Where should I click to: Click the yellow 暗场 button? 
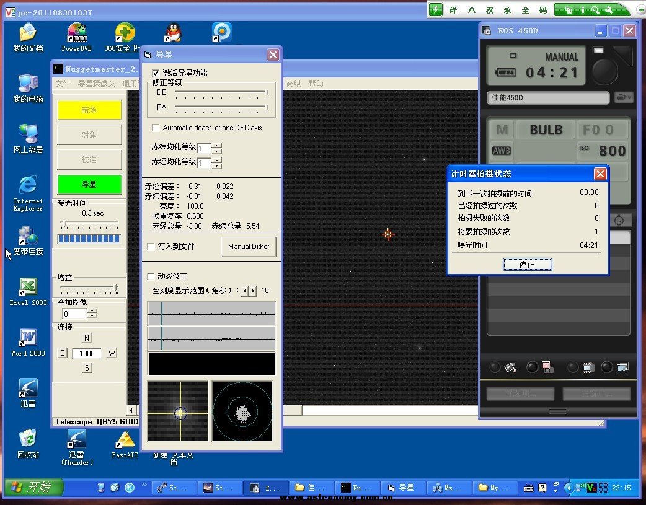point(89,110)
